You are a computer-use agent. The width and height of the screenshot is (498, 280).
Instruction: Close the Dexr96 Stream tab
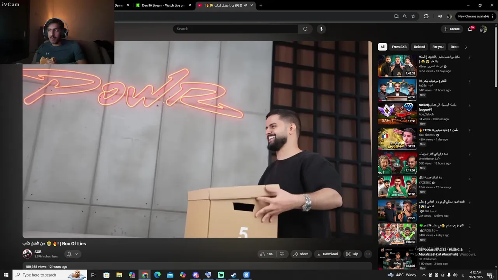tap(190, 5)
